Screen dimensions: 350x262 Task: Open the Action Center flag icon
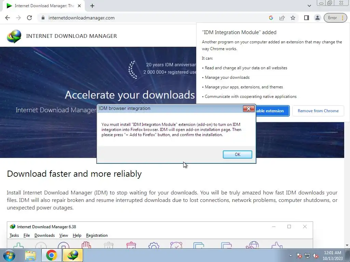[x=299, y=256]
